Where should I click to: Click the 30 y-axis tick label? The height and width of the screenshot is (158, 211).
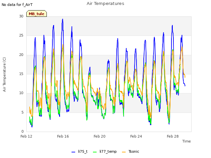[x=21, y=16]
